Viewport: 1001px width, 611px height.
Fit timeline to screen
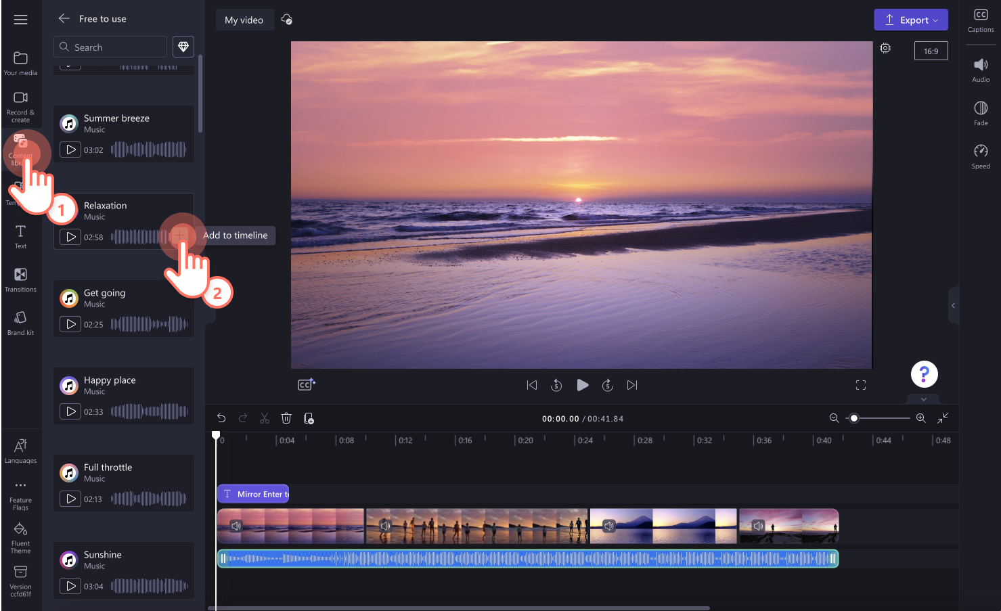(943, 418)
